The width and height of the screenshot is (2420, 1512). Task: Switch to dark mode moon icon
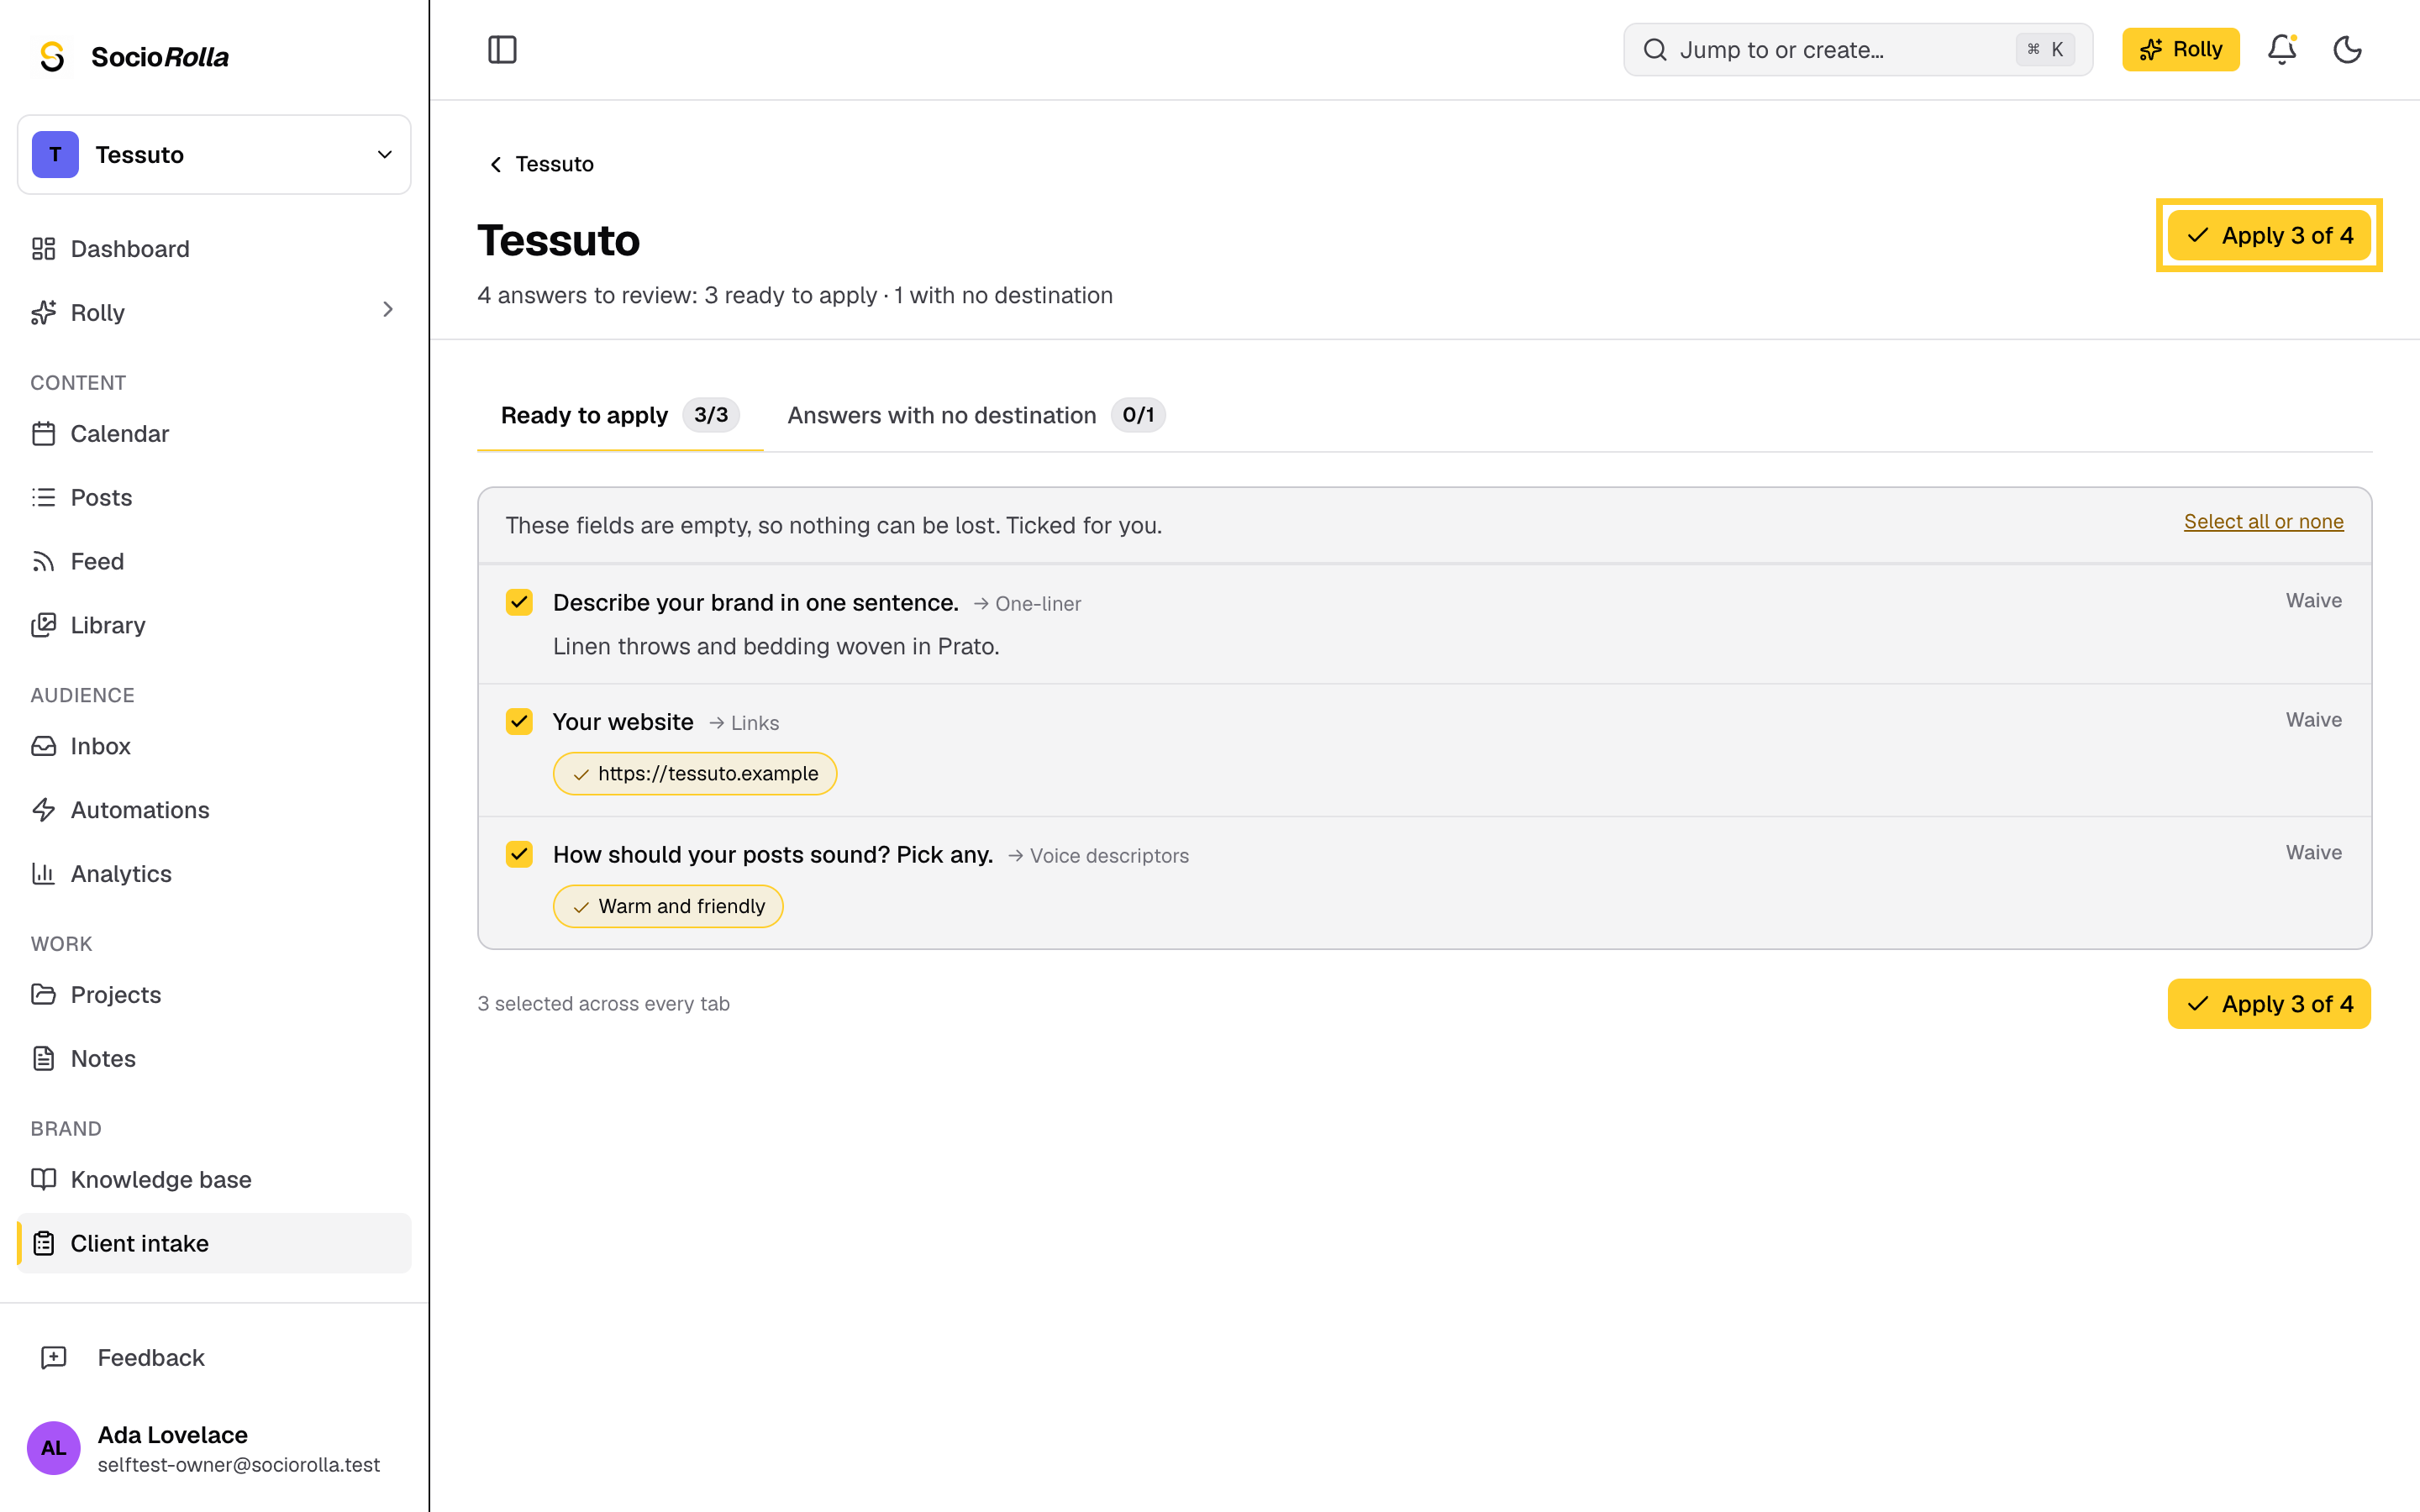point(2347,49)
